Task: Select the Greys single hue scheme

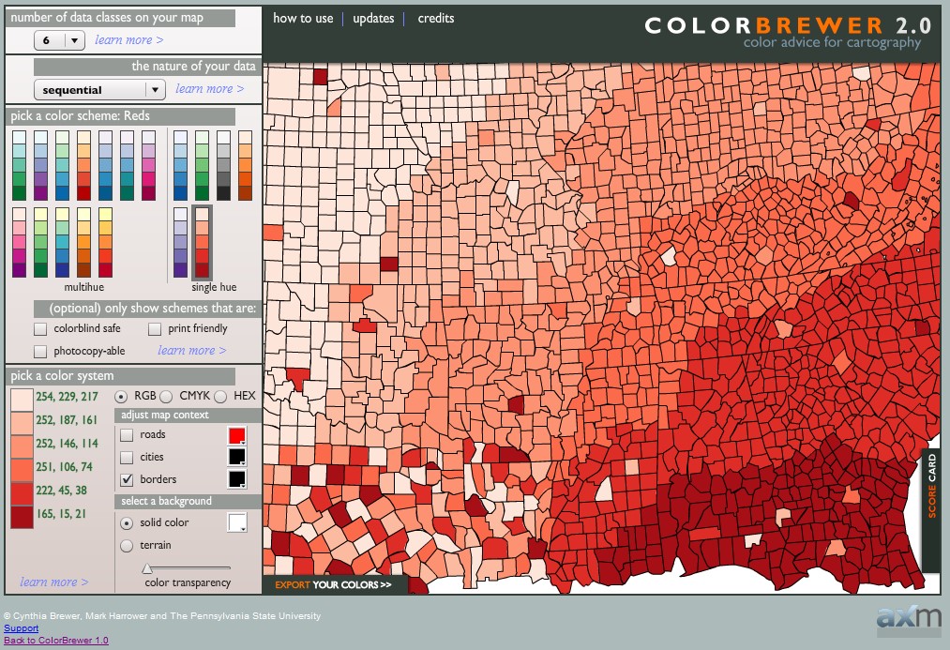Action: pos(223,165)
